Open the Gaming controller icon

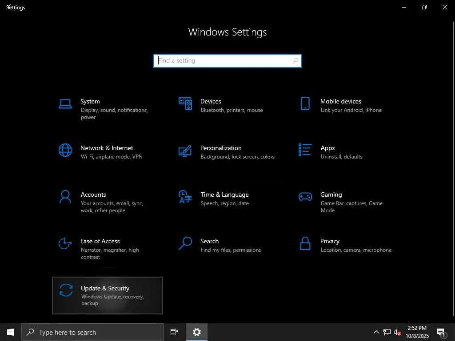click(305, 197)
